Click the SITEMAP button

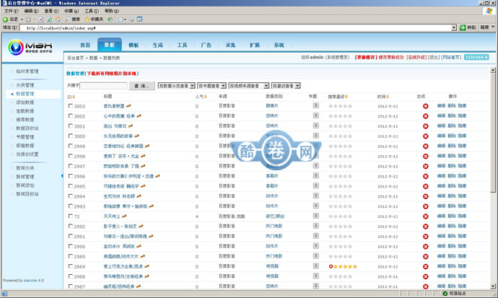click(x=476, y=56)
